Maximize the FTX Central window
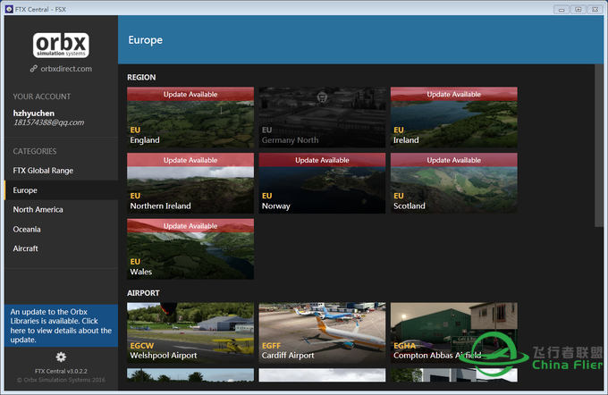This screenshot has height=395, width=608. pyautogui.click(x=578, y=9)
